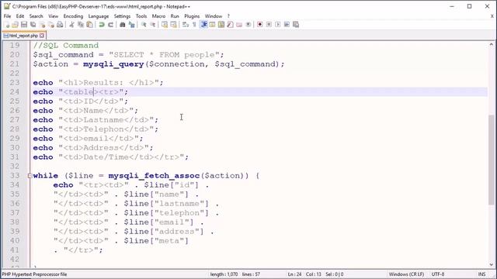Toggle the Monitoring eye button

pyautogui.click(x=248, y=25)
